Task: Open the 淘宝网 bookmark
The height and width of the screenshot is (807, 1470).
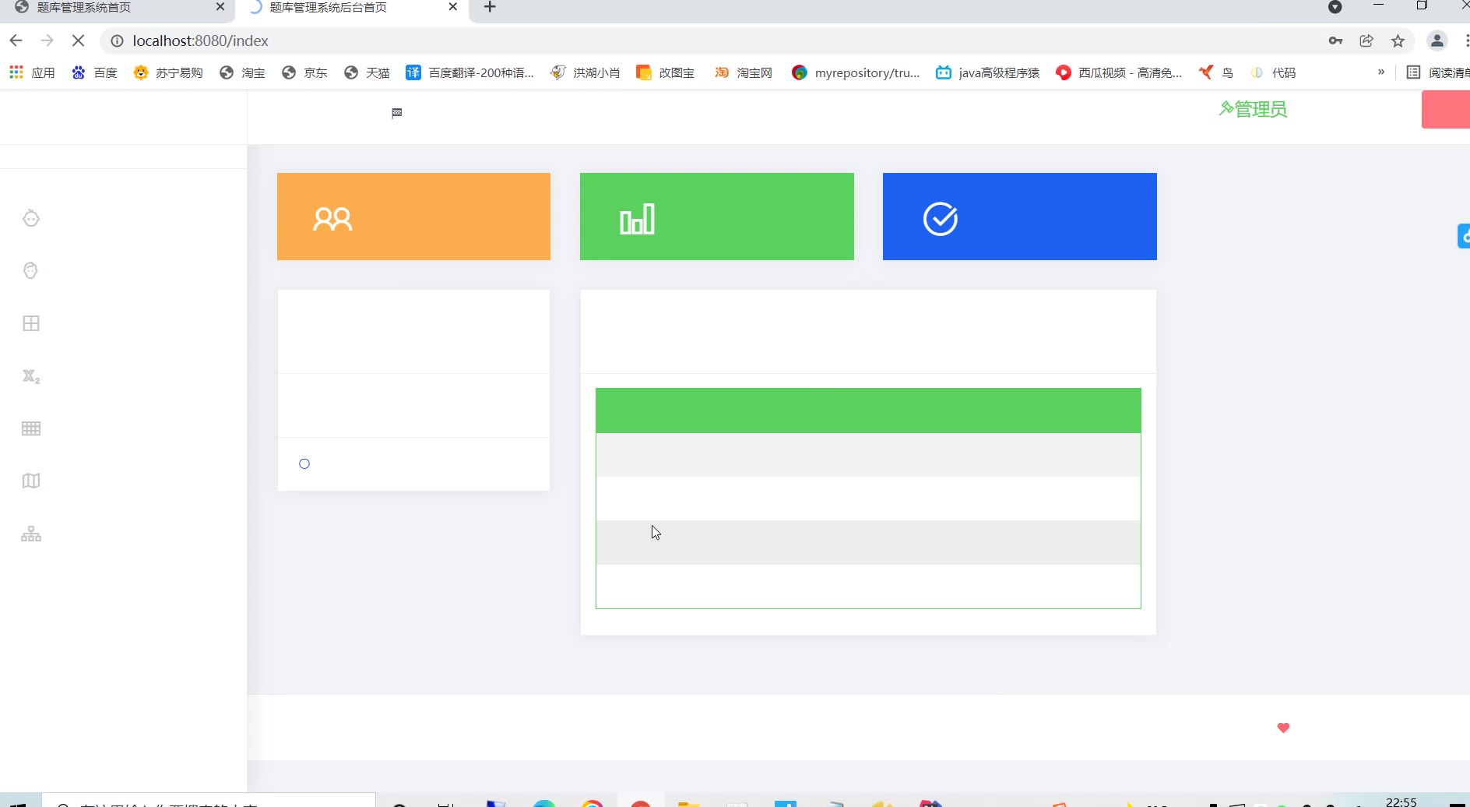Action: [744, 72]
